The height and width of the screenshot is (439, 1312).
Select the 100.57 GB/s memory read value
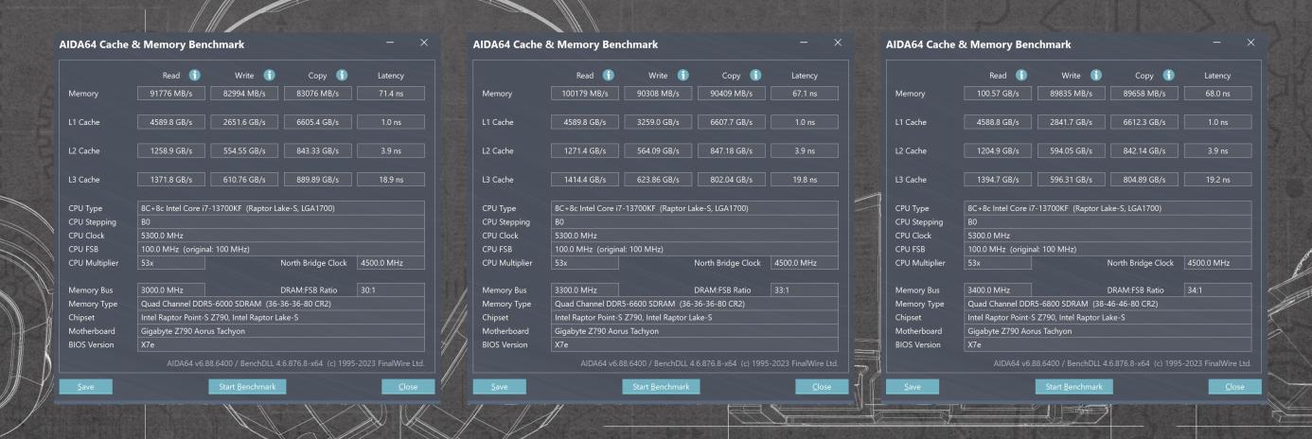[998, 94]
